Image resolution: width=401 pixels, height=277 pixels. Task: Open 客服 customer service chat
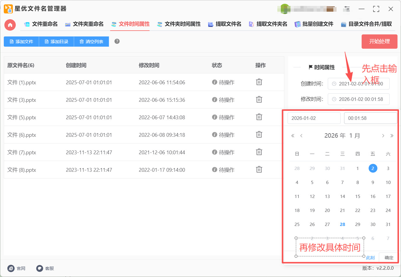[x=45, y=268]
